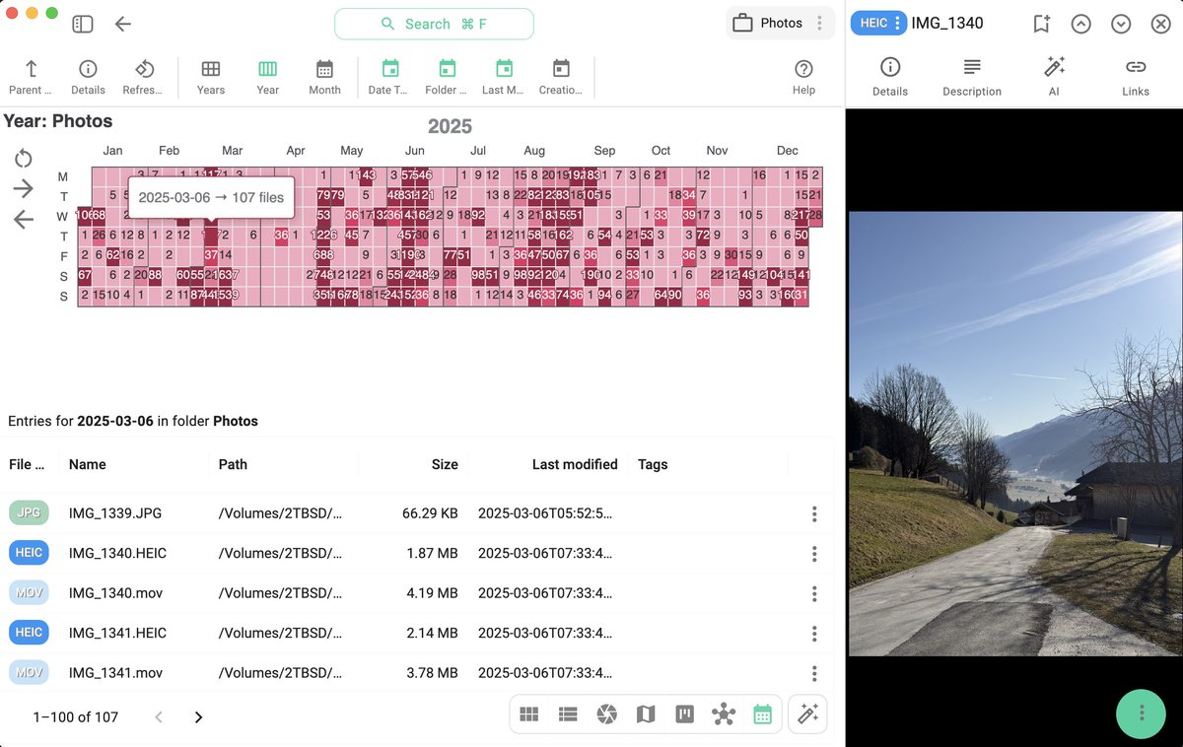
Task: Open the AI magic wand button
Action: pos(808,714)
